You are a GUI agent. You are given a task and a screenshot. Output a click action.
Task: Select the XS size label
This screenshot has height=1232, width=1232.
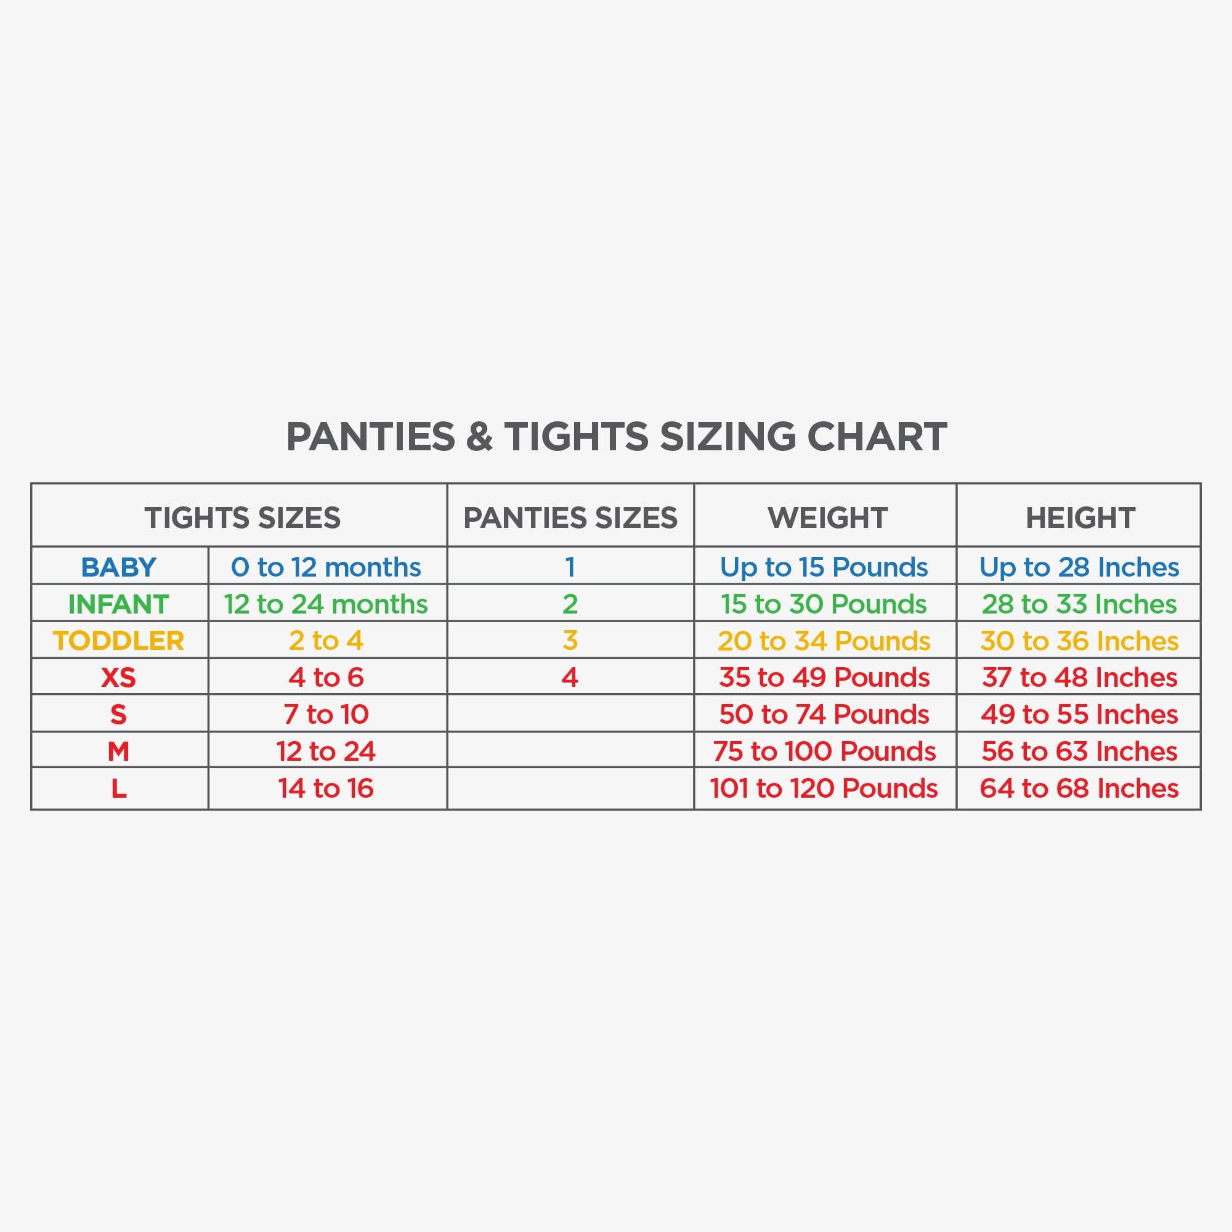tap(119, 677)
